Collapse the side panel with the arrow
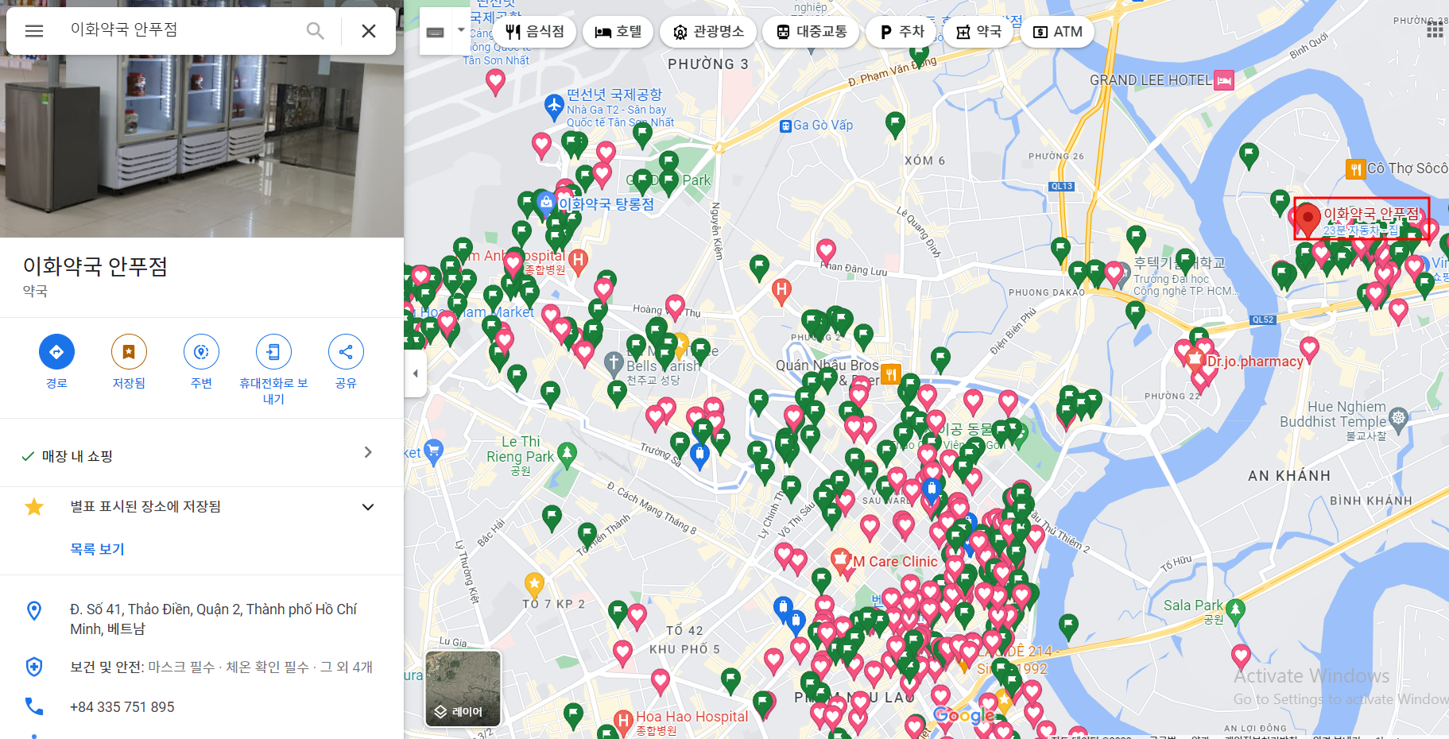Viewport: 1449px width, 739px height. point(415,373)
